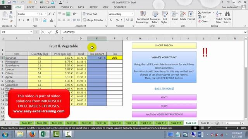Follow the BACK TO HOME! link
248x139 pixels.
point(164,88)
